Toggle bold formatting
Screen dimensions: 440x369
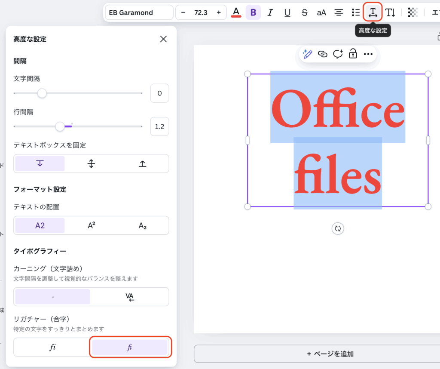coord(253,12)
